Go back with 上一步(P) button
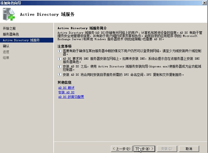The image size is (208, 153). pyautogui.click(x=122, y=149)
